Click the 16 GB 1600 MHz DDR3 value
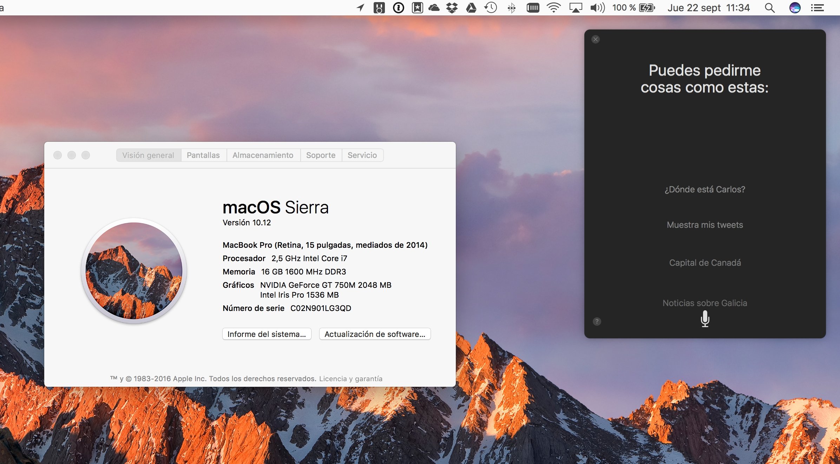This screenshot has width=840, height=464. click(x=304, y=272)
